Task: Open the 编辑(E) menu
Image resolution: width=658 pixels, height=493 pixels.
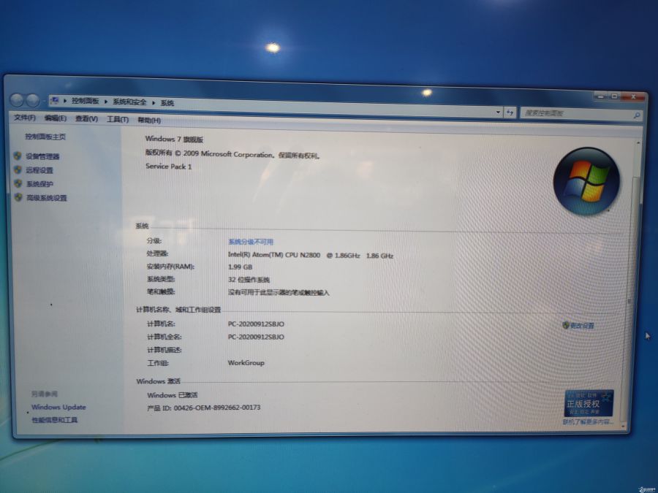Action: 56,118
